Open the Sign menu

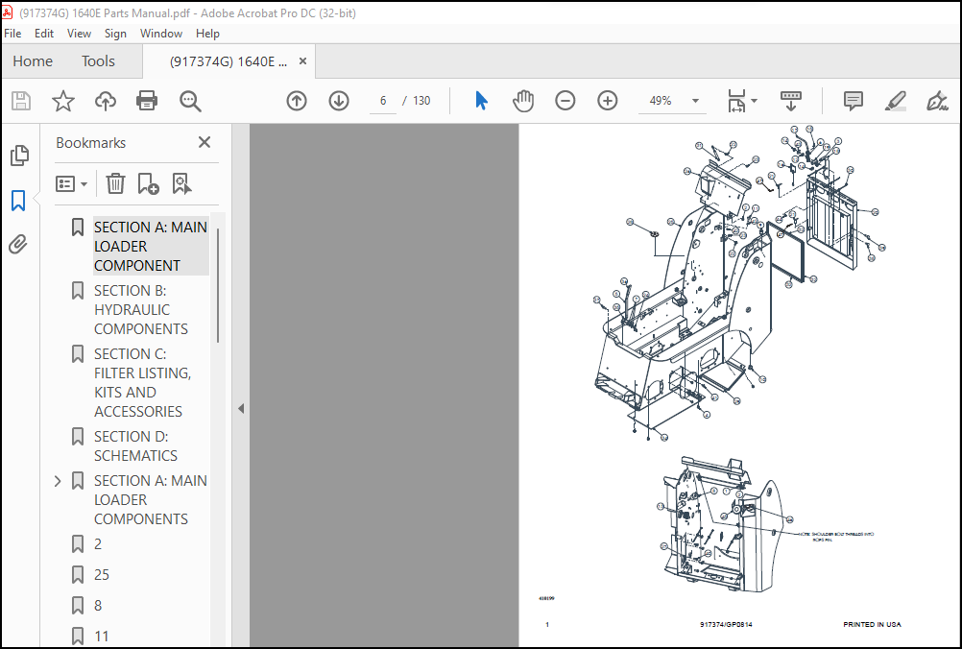click(115, 34)
